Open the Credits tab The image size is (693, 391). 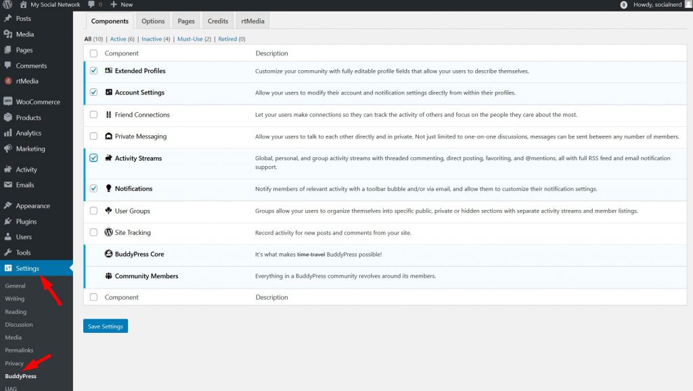click(x=218, y=21)
